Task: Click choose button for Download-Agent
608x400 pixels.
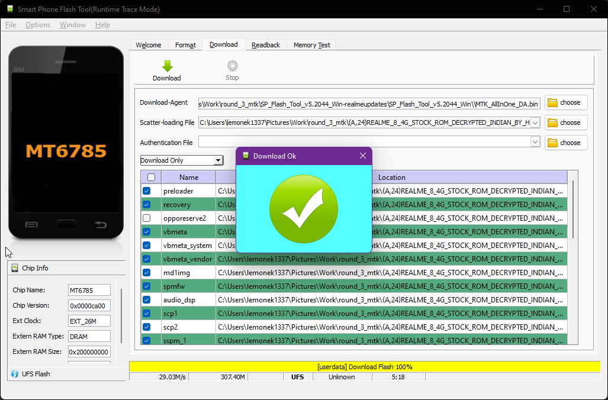Action: (566, 103)
